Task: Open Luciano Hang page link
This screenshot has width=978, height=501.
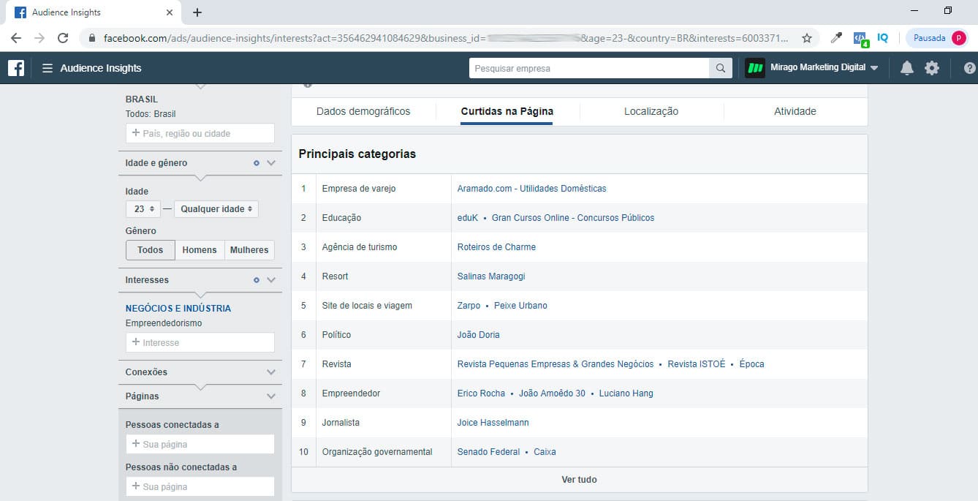Action: [x=626, y=393]
